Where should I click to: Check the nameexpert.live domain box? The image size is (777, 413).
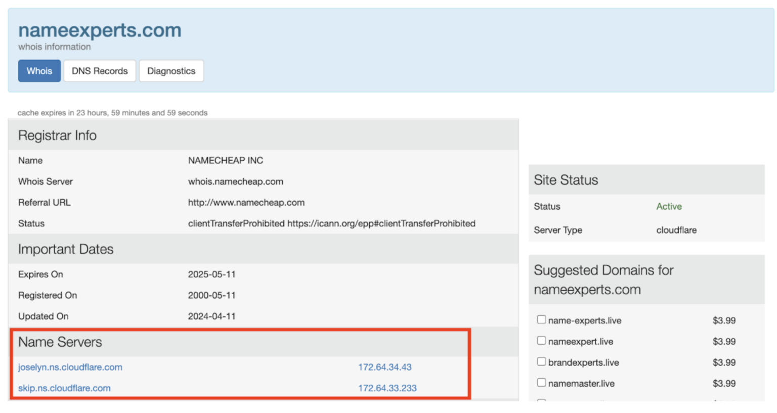pyautogui.click(x=541, y=341)
